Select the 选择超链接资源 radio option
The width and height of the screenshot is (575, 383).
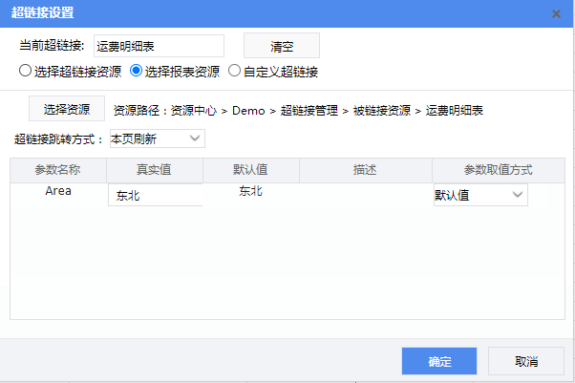click(25, 71)
